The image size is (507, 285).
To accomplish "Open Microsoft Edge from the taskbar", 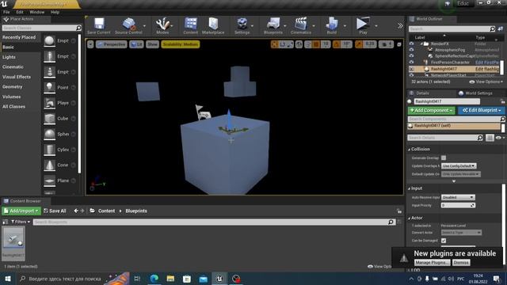I will coord(154,279).
